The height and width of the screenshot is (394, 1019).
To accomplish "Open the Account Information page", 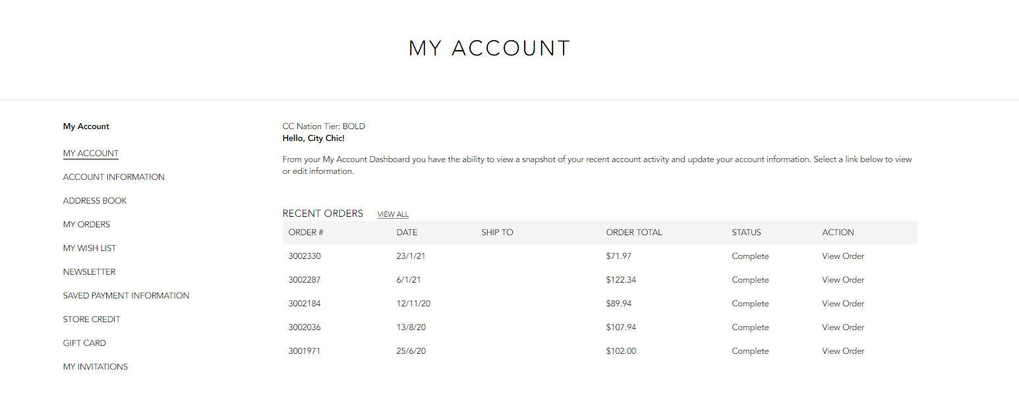I will tap(114, 177).
